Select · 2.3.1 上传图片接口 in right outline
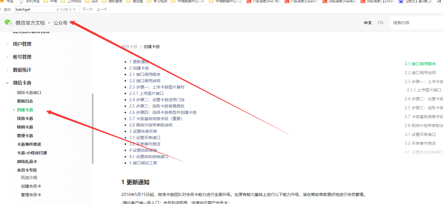This screenshot has height=204, width=443. click(x=423, y=90)
